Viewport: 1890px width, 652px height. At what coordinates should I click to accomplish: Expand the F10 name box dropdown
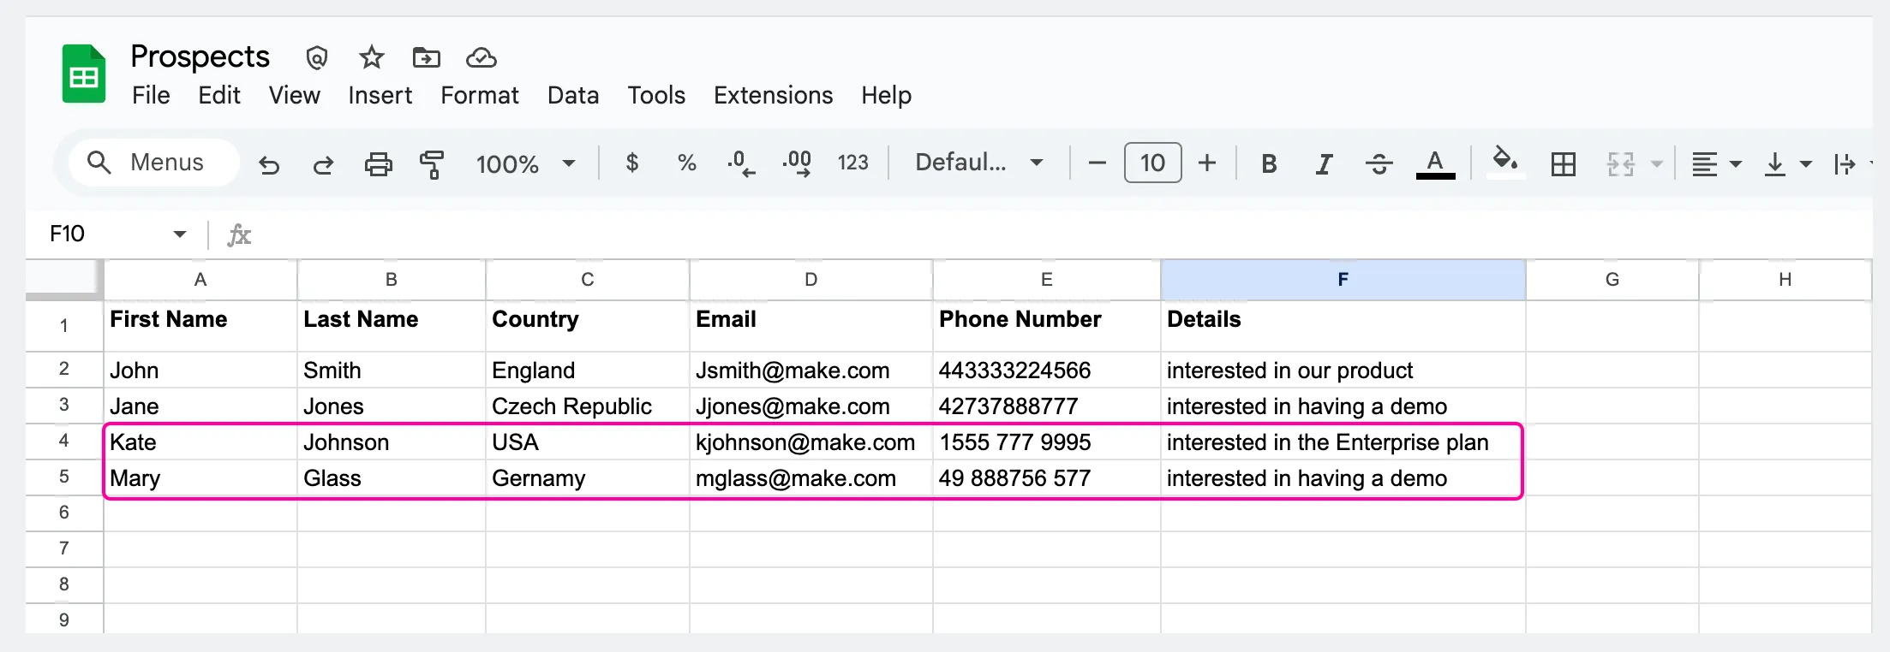point(179,234)
